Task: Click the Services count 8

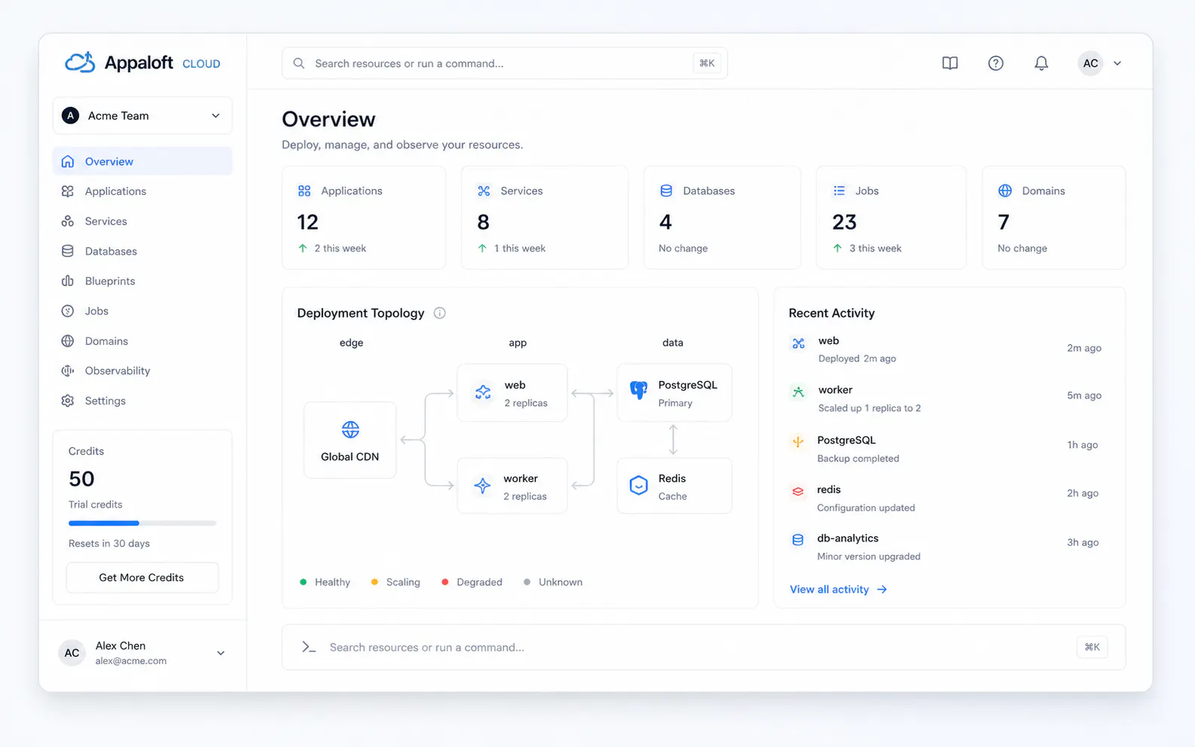Action: pyautogui.click(x=483, y=222)
